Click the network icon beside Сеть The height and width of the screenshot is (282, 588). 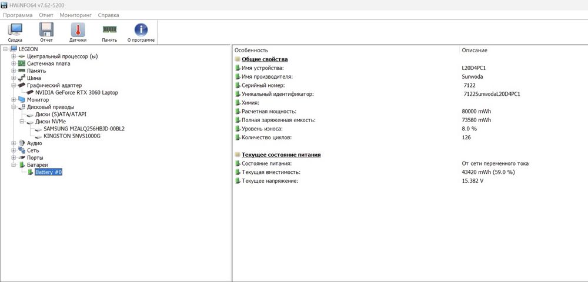tap(22, 150)
